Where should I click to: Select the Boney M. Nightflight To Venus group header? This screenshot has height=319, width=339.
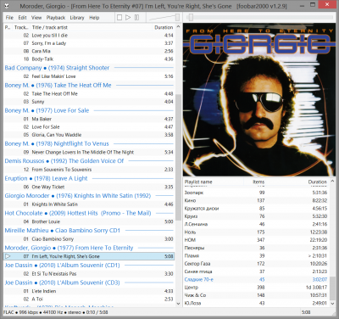tap(57, 143)
